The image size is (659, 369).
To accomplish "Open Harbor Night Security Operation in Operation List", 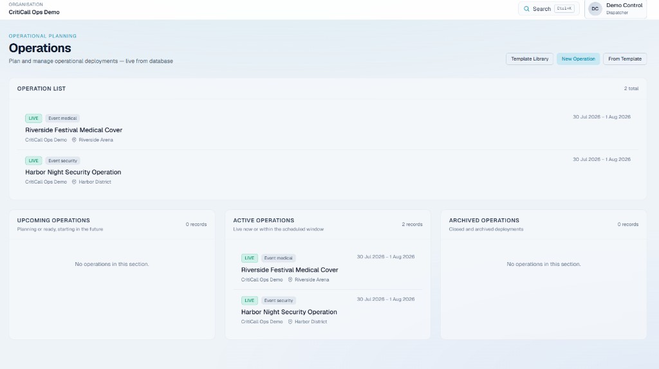I will click(73, 172).
